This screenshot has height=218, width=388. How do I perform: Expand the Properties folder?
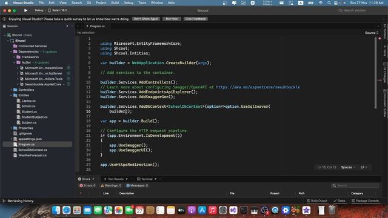[x=11, y=128]
